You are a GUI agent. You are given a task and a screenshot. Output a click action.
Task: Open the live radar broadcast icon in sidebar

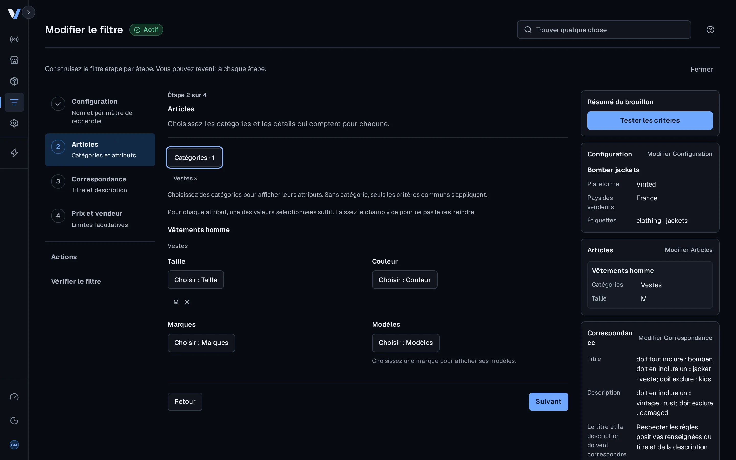[x=14, y=39]
